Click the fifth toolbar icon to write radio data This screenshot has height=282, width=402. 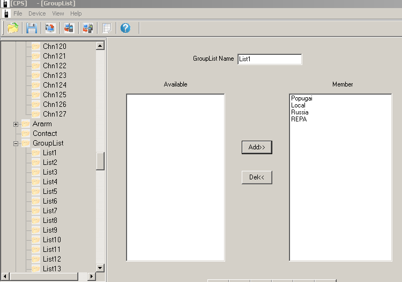pos(87,28)
